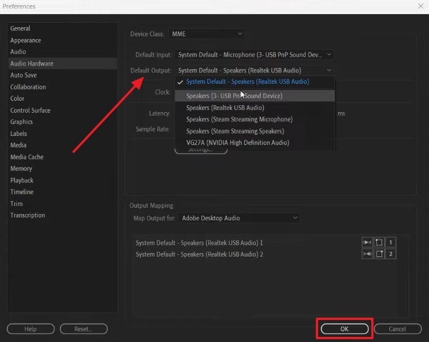The image size is (429, 342).
Task: Pick Speakers (Steam Streaming Speakers) option
Action: [x=255, y=131]
